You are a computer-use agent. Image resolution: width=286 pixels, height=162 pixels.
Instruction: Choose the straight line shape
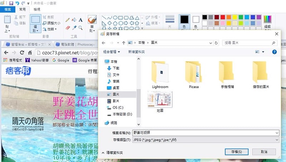pos(104,17)
